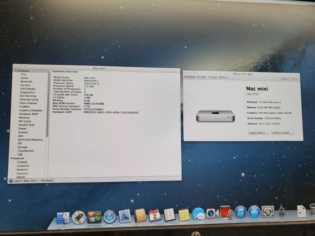This screenshot has width=315, height=236.
Task: Click the Software Update button
Action: click(x=282, y=133)
